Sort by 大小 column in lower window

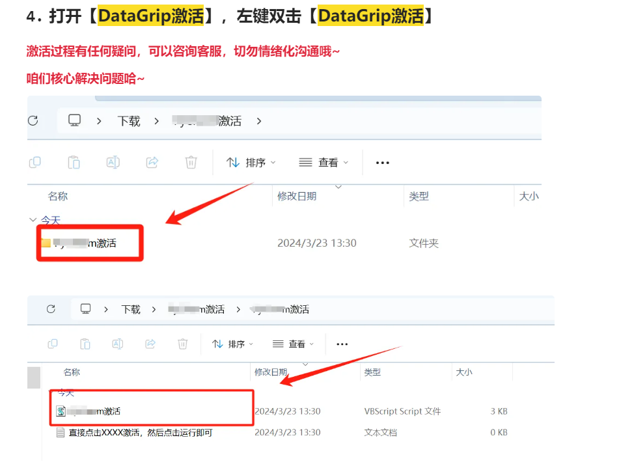463,372
